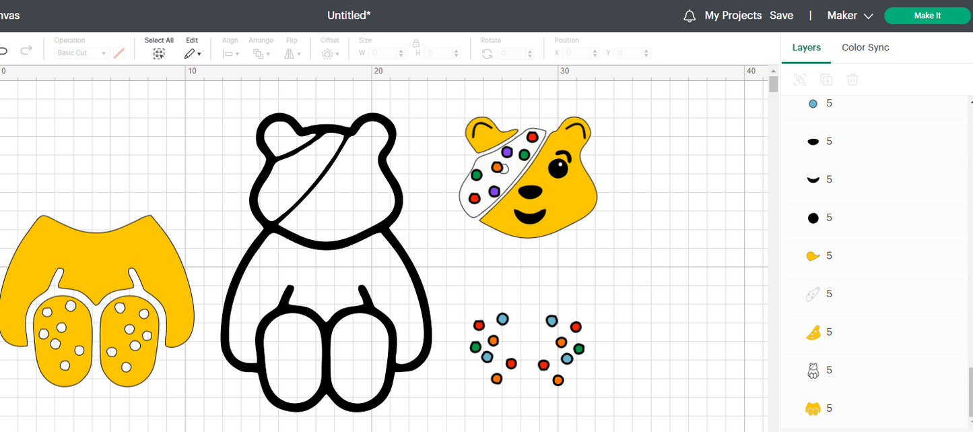Click the Duplicate icon in the Layers panel
Screen dimensions: 973x432
[x=826, y=80]
